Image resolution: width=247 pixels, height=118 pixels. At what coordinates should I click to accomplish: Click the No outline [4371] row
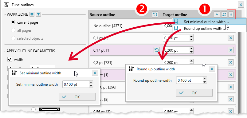pos(131,26)
